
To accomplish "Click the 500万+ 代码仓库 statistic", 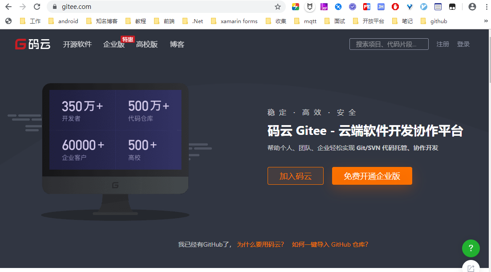I will point(149,110).
